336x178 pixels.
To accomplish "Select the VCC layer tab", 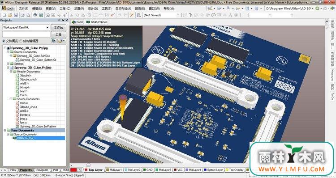I will (178, 170).
